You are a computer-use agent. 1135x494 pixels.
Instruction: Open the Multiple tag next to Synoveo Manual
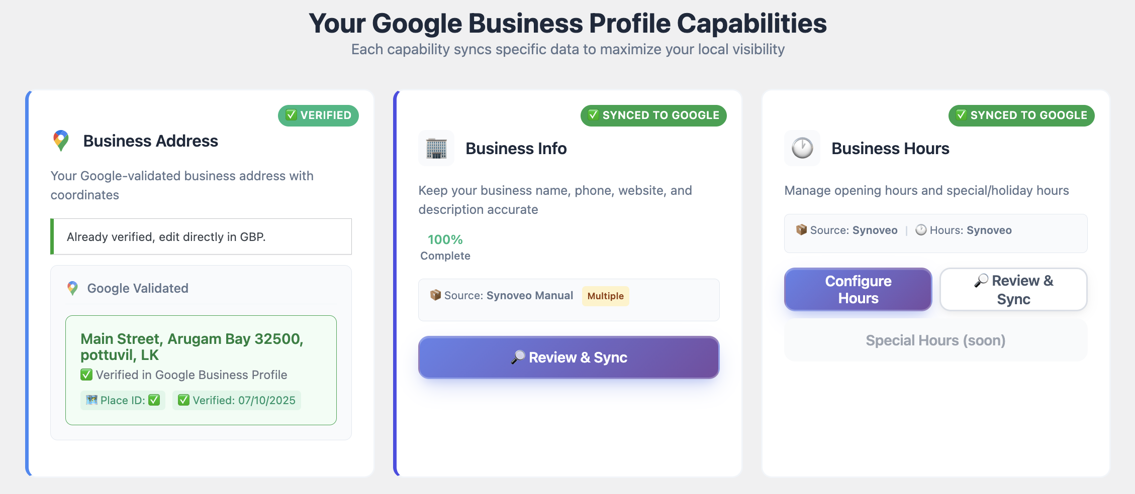(x=605, y=296)
